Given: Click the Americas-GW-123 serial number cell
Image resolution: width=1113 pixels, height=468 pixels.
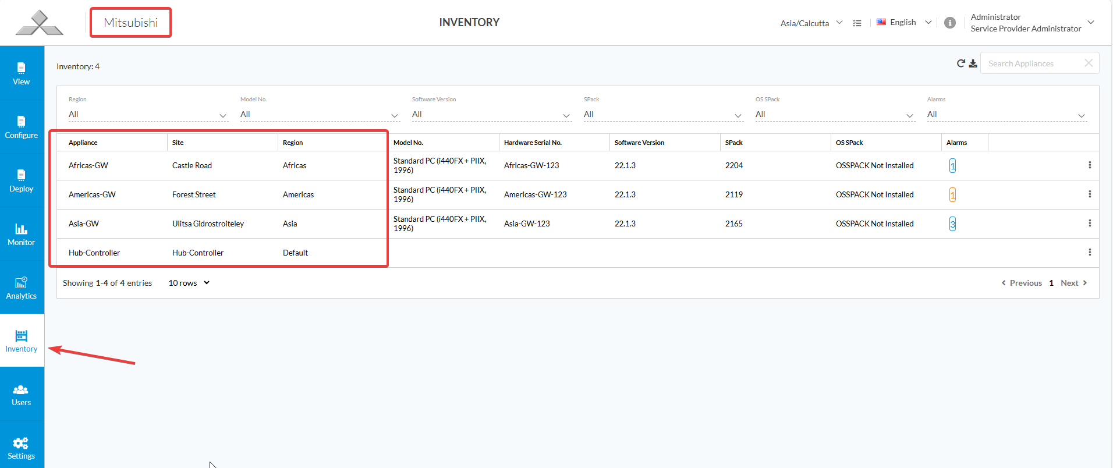Looking at the screenshot, I should tap(536, 194).
